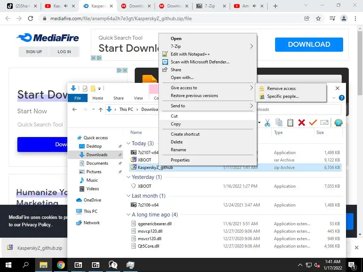
Task: Click the Paste clipboard icon in Explorer toolbar
Action: (290, 123)
